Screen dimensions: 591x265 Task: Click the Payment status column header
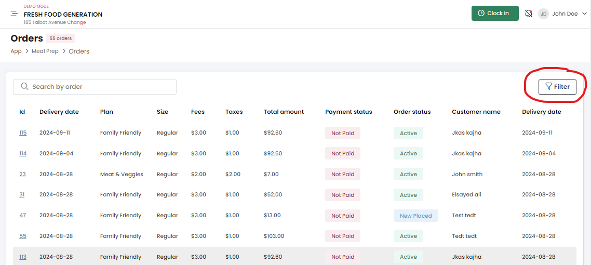348,112
